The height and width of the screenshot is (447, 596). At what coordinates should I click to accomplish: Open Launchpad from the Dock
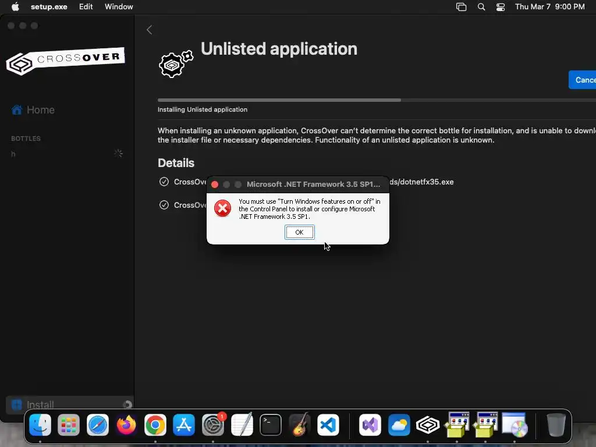[69, 425]
